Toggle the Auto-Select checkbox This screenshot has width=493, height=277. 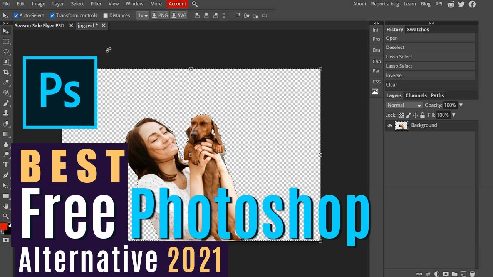pos(16,15)
